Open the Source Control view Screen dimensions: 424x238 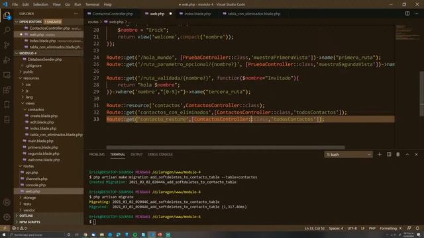pyautogui.click(x=7, y=45)
